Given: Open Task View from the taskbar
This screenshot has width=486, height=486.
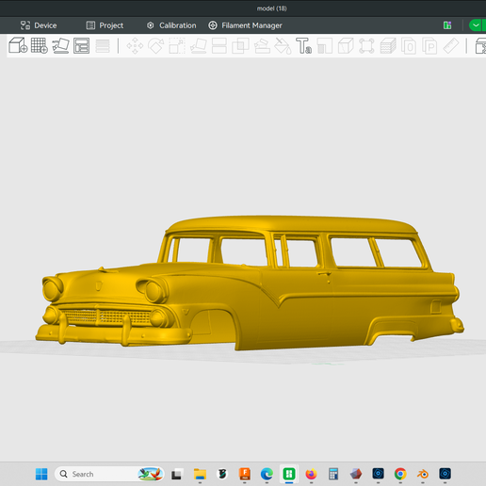Looking at the screenshot, I should pos(176,474).
